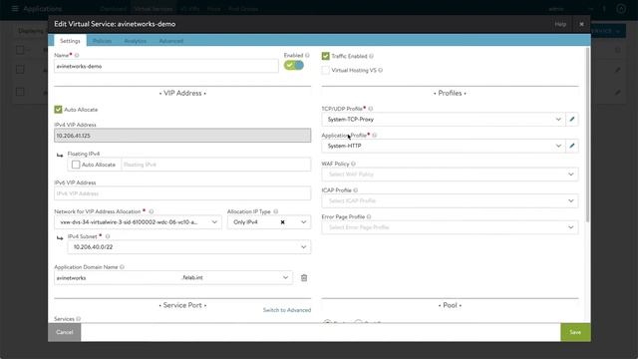Open the .felab.int domain dropdown
This screenshot has height=359, width=638.
coord(285,277)
